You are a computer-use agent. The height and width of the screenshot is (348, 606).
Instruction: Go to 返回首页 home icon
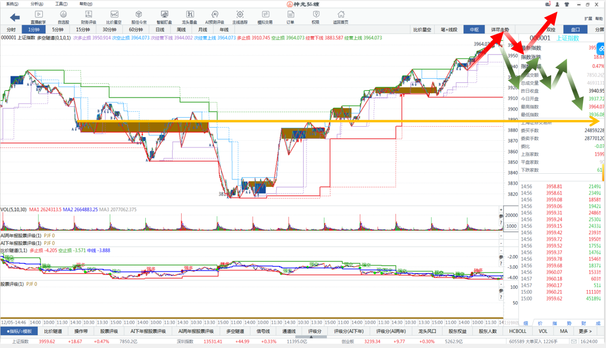[340, 17]
